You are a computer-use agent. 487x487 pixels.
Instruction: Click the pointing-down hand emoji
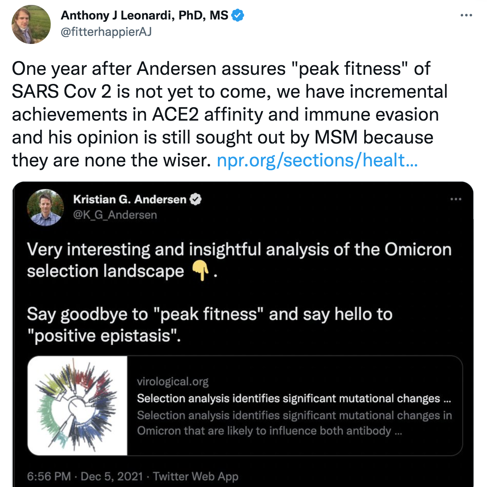pyautogui.click(x=200, y=271)
